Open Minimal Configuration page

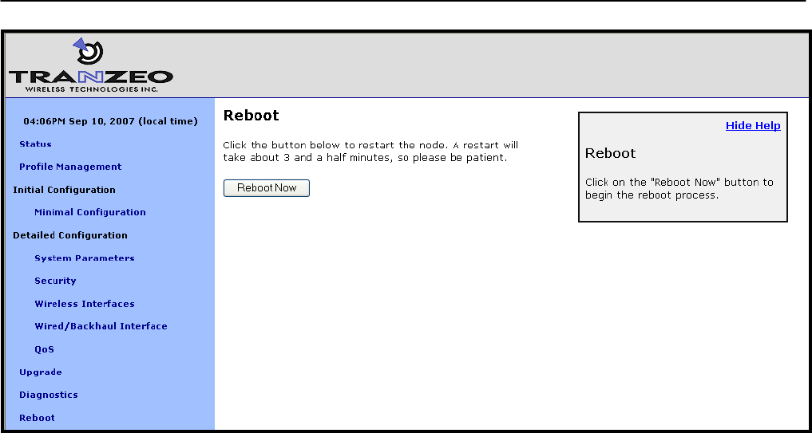pyautogui.click(x=90, y=212)
